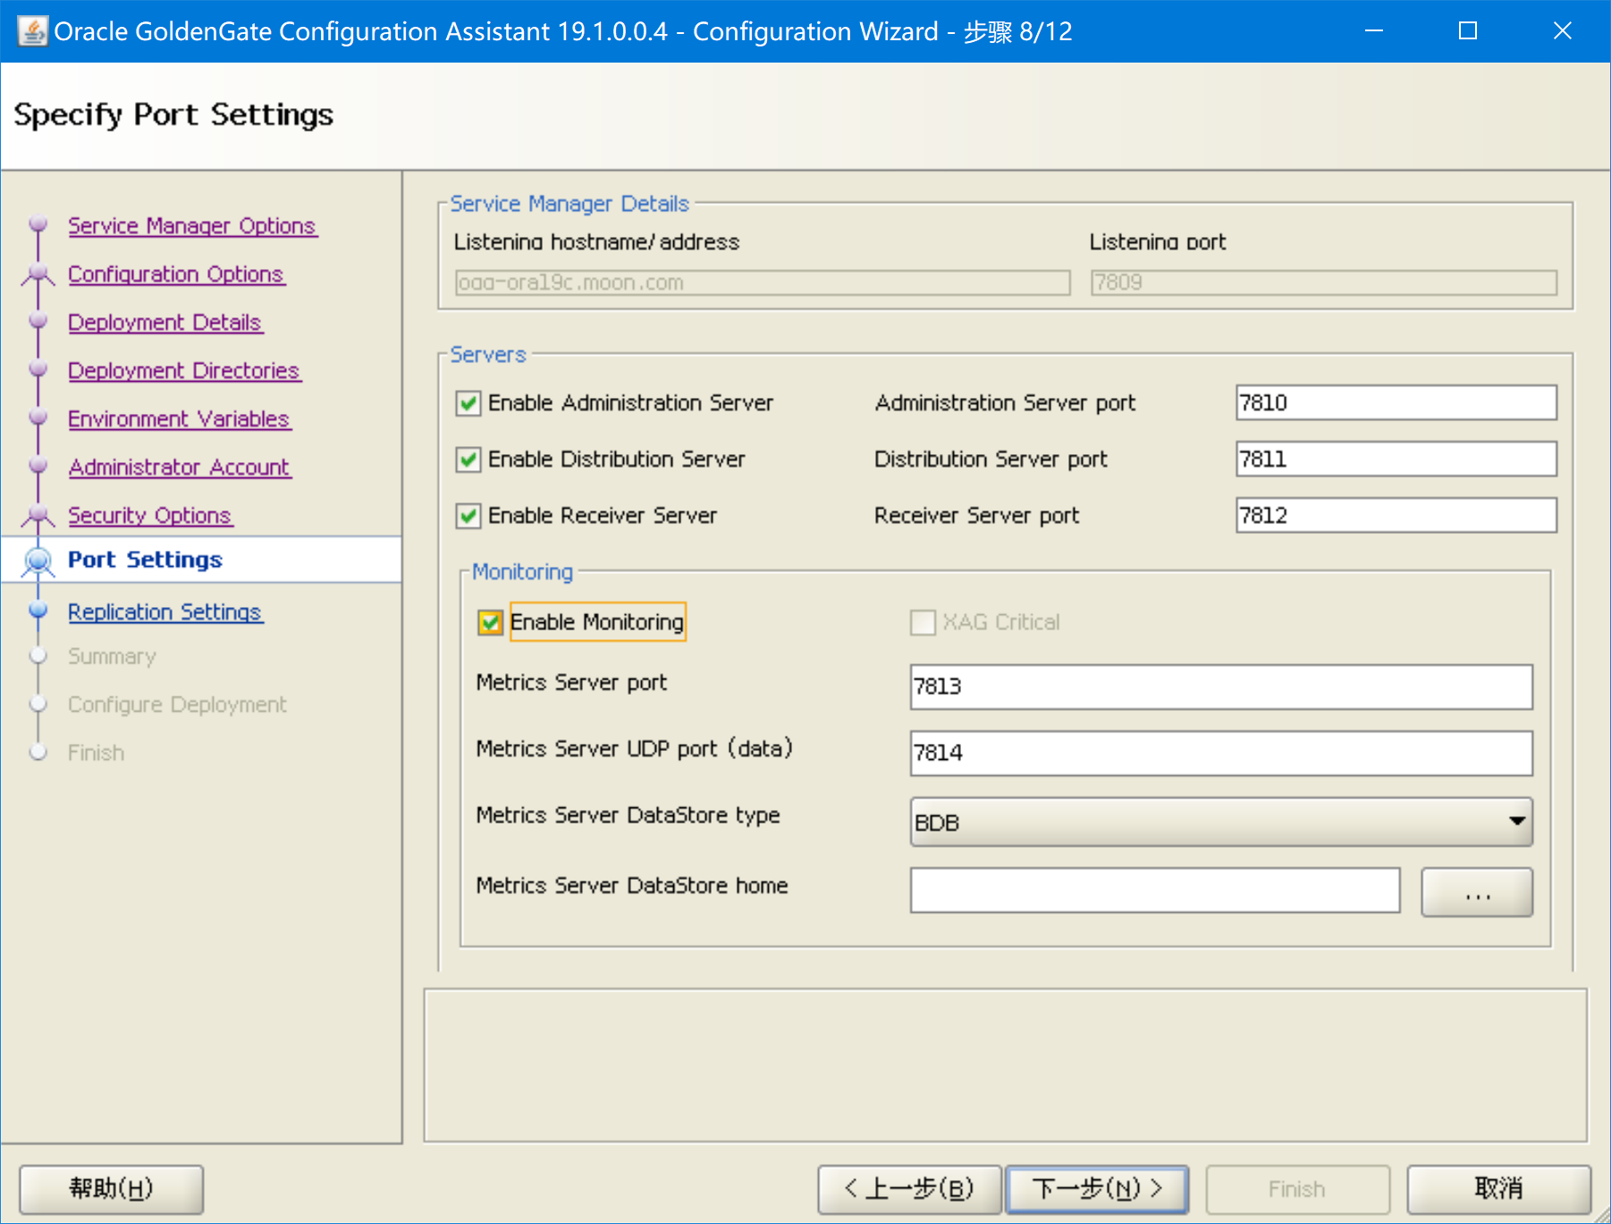Uncheck Enable Administration Server checkbox
This screenshot has width=1611, height=1224.
click(468, 403)
